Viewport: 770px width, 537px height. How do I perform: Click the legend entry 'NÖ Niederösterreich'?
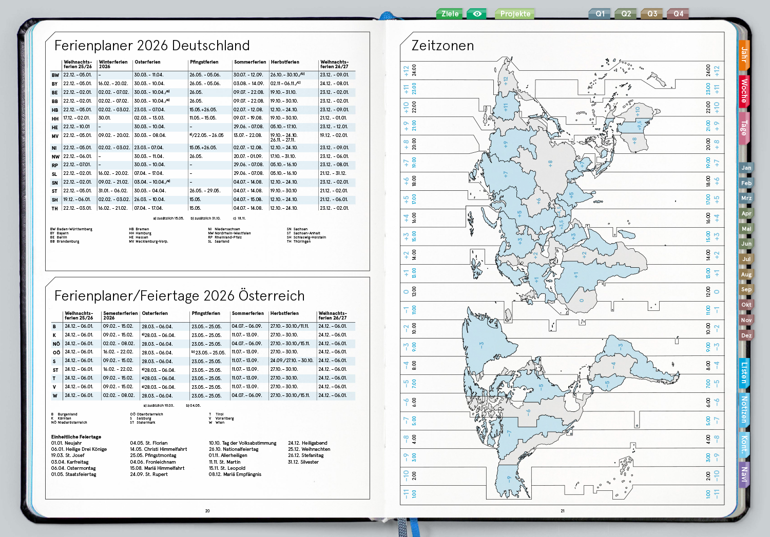click(69, 423)
